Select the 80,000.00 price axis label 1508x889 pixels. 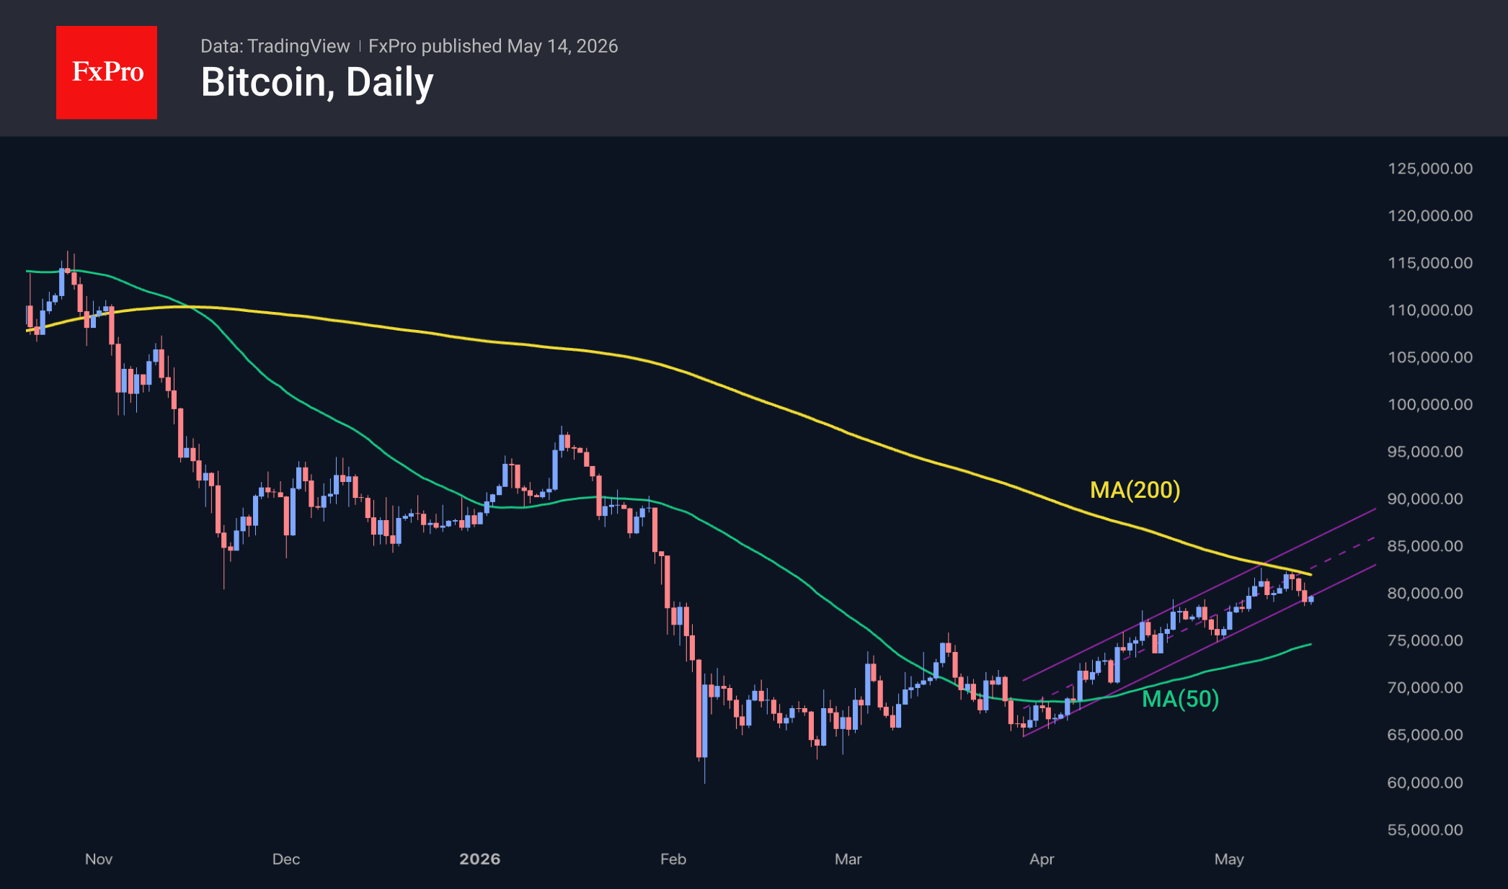click(1425, 593)
